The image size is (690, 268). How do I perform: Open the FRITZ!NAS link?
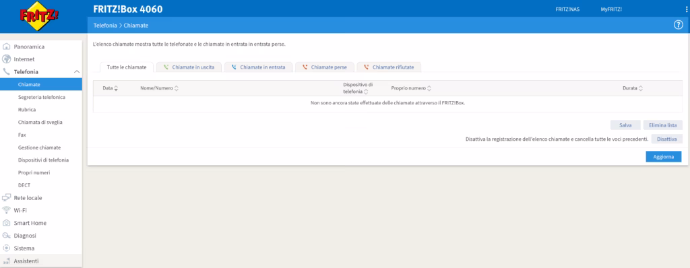[567, 9]
